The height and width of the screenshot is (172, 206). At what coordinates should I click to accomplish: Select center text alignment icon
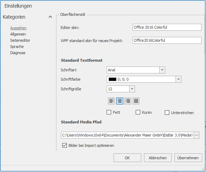point(120,101)
